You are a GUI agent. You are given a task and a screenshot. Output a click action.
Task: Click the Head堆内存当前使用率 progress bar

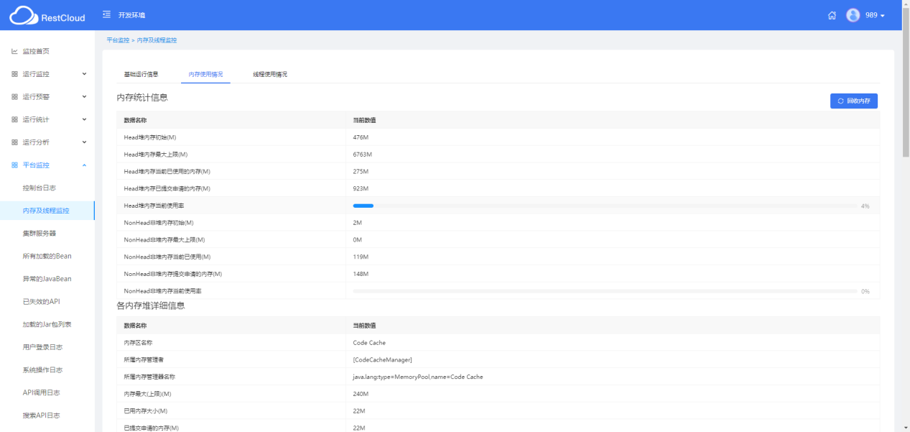point(605,206)
